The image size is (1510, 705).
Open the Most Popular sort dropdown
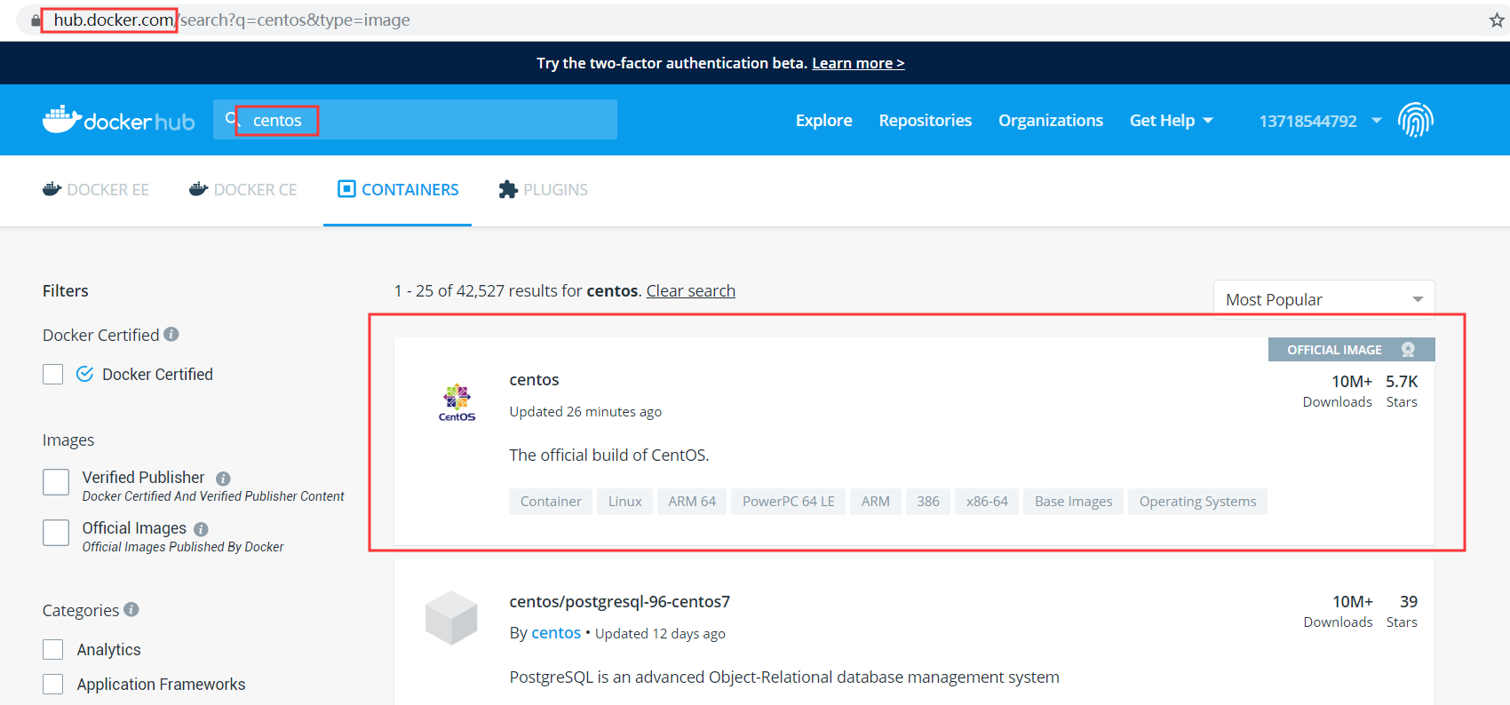[1323, 299]
